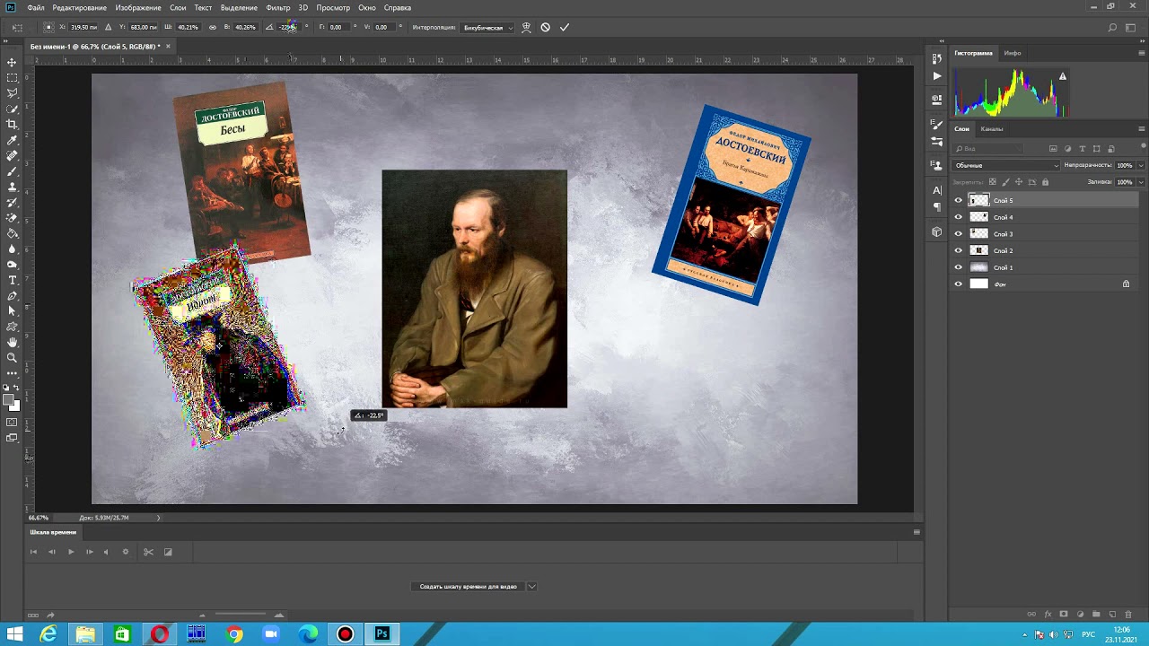
Task: Switch to the Каналы tab
Action: [x=992, y=129]
